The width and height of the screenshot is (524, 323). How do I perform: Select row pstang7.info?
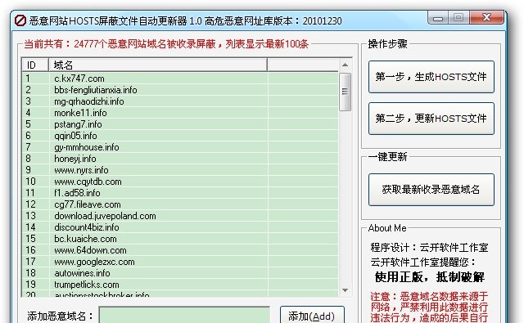pyautogui.click(x=180, y=124)
